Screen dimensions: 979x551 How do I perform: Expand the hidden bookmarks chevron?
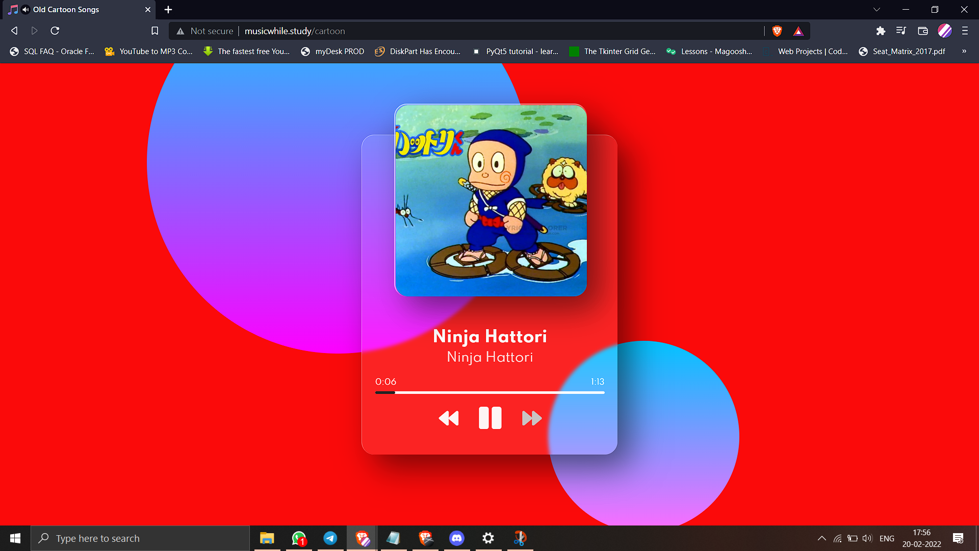(964, 52)
